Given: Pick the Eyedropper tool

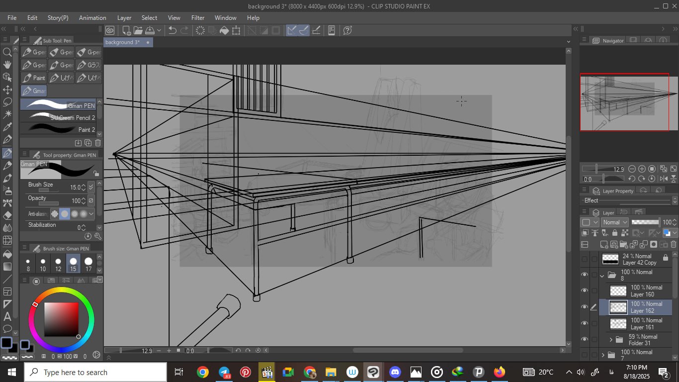Looking at the screenshot, I should click(x=7, y=128).
